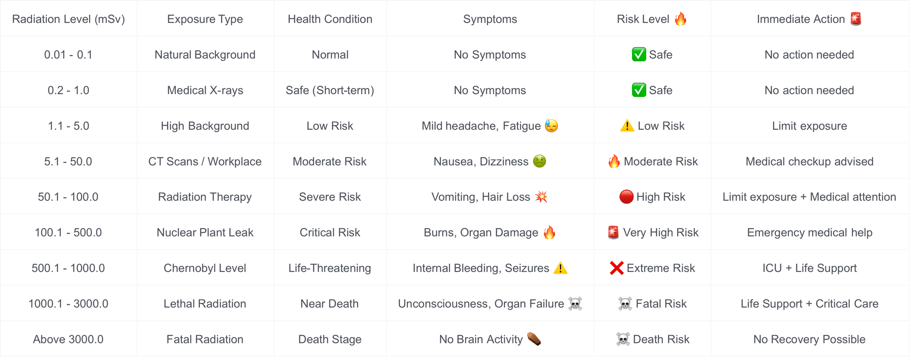This screenshot has height=357, width=910.
Task: Click the siren icon beside Immediate Action
Action: 856,19
